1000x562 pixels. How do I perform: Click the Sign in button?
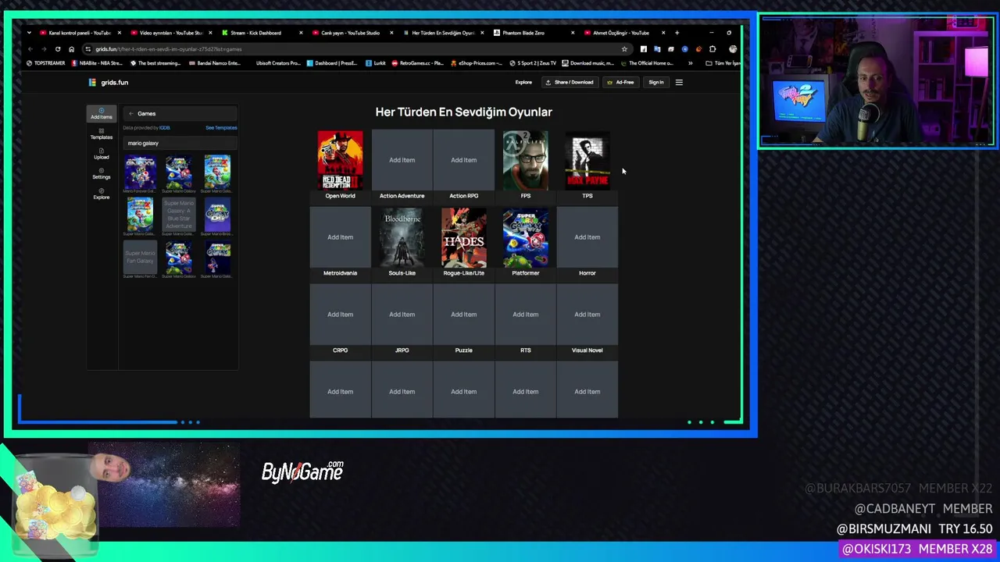click(x=656, y=82)
